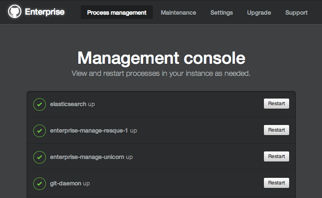Switch to the Maintenance tab
Image resolution: width=322 pixels, height=198 pixels.
(x=178, y=13)
